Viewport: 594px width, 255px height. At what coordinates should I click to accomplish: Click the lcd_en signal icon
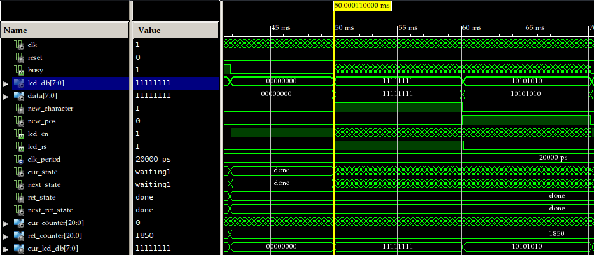(x=19, y=134)
